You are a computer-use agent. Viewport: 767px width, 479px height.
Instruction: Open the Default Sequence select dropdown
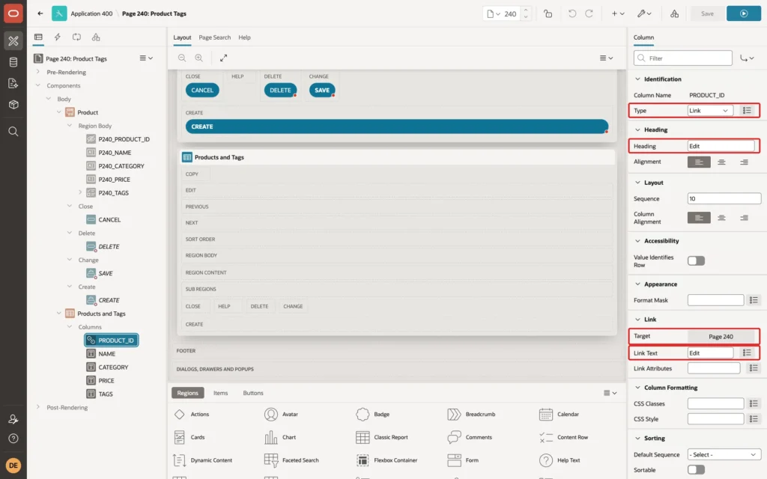(724, 454)
